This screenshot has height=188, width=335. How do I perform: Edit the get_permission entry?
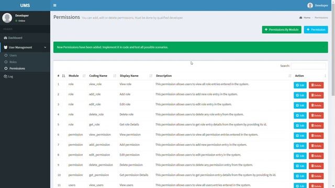300,176
